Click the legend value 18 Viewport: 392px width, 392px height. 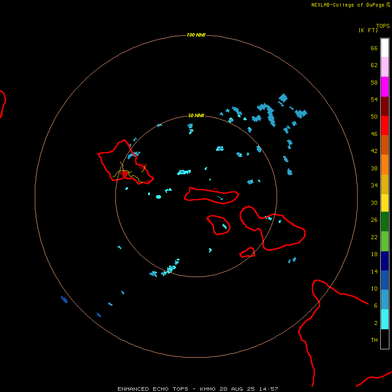point(374,254)
